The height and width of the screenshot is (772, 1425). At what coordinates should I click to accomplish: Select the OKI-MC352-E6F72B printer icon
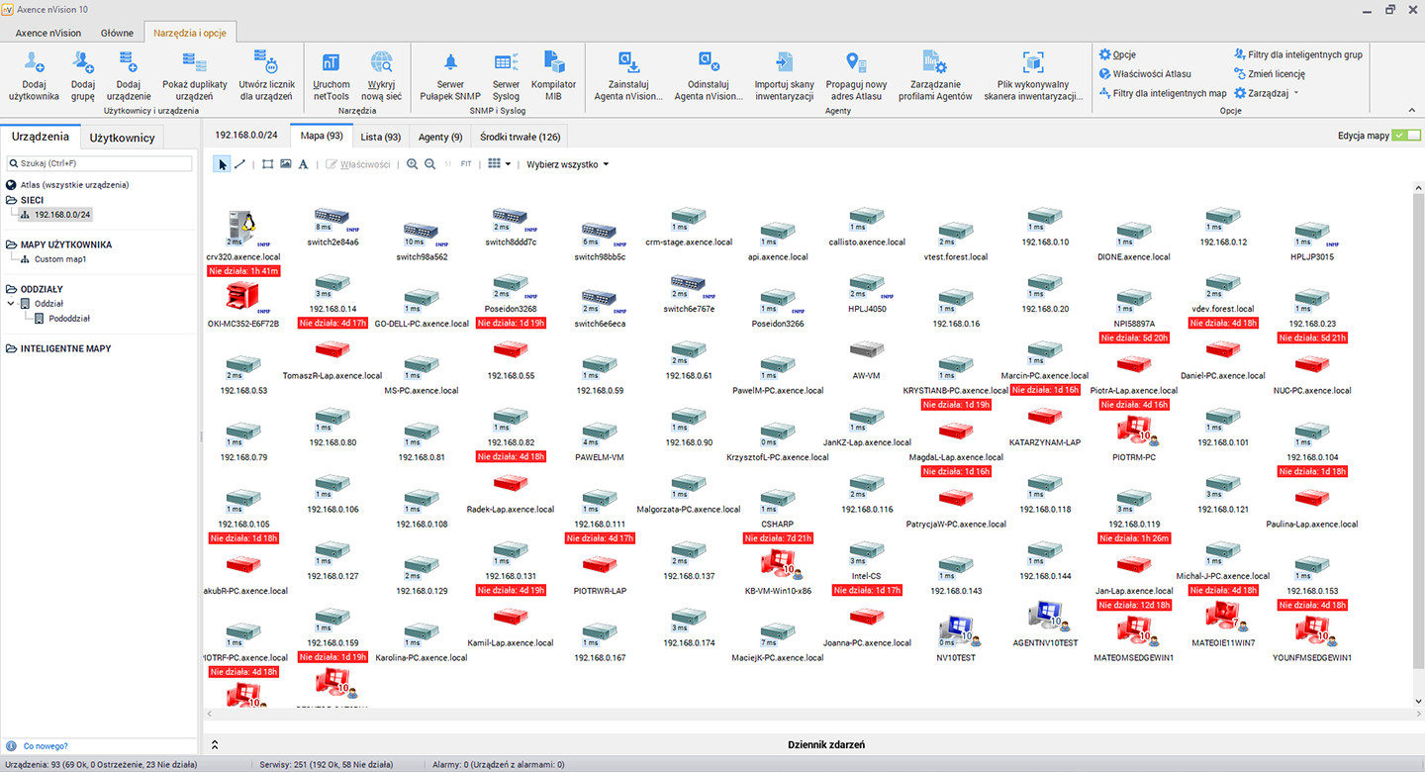[240, 297]
